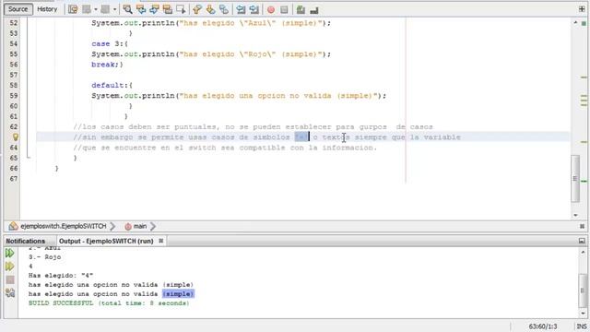Shift Line Right toolbar icon
Viewport: 590px width, 332px height.
[254, 9]
